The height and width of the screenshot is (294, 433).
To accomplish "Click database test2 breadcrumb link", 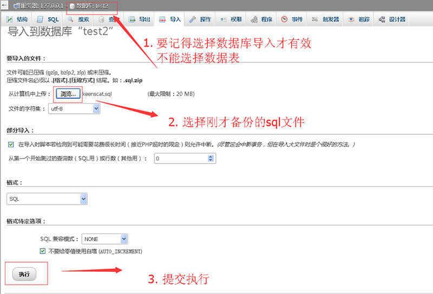I will pyautogui.click(x=91, y=6).
